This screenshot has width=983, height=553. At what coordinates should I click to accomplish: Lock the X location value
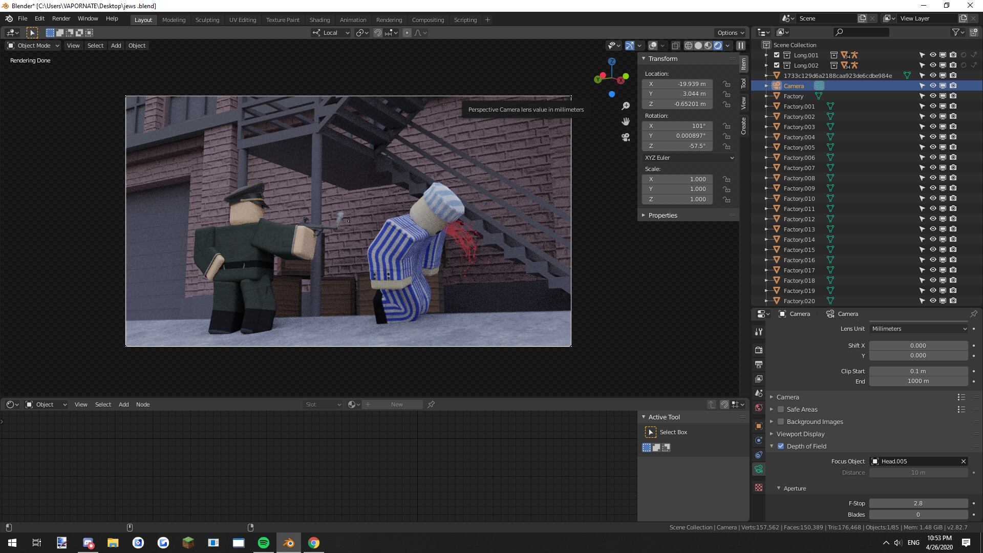coord(726,84)
